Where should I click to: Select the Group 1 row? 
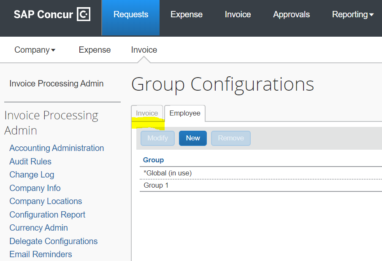(x=261, y=185)
